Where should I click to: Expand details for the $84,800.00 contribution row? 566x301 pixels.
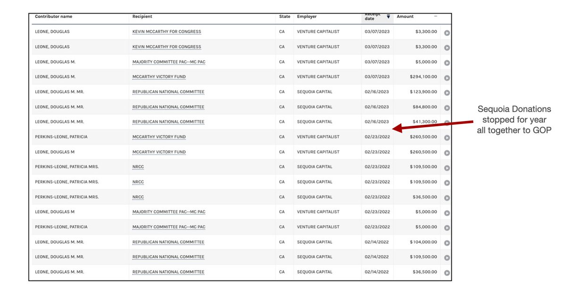point(447,108)
